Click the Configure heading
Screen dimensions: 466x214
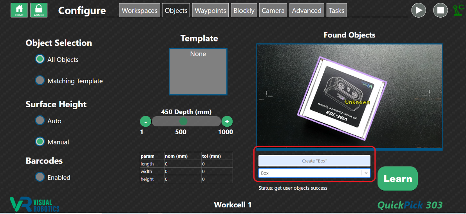coord(82,11)
